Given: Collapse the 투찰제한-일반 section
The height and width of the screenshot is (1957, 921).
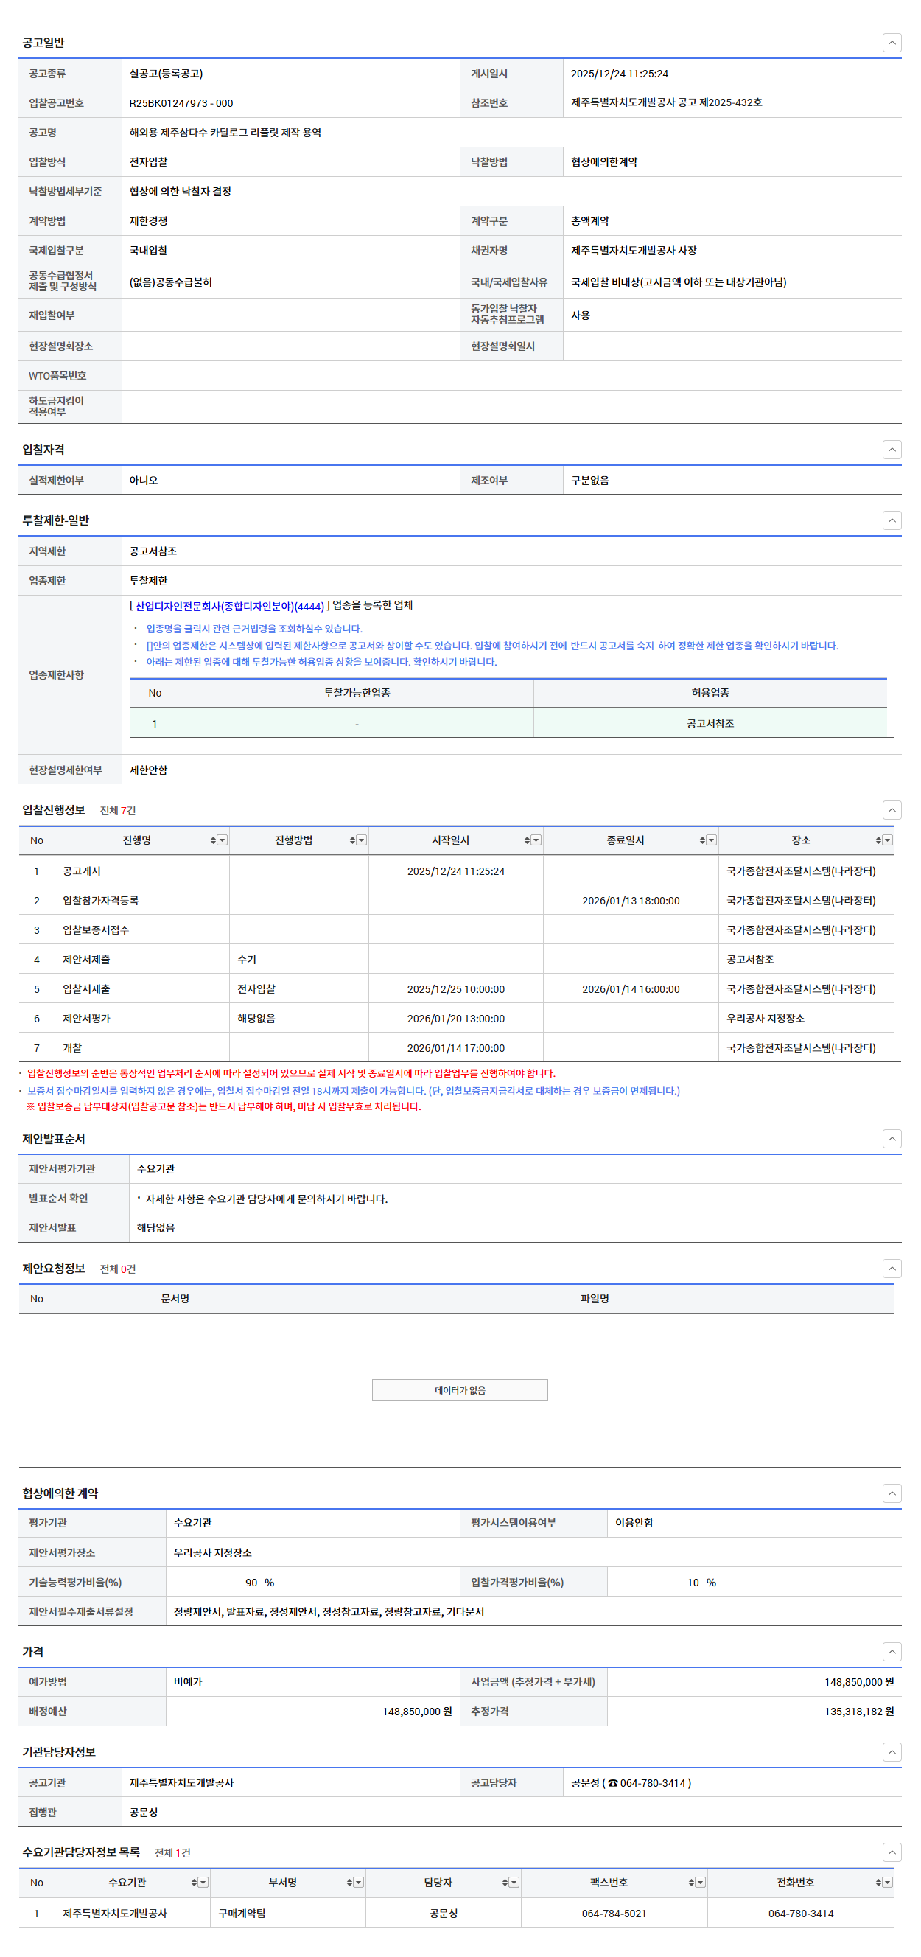Looking at the screenshot, I should 892,520.
